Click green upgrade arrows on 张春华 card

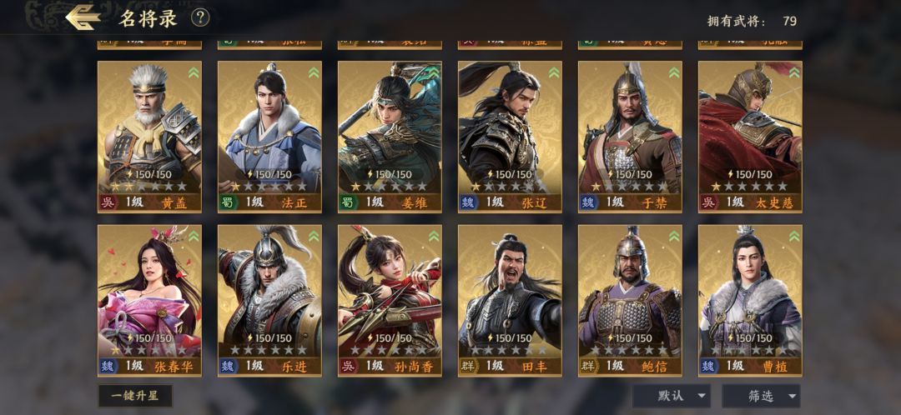tap(193, 237)
